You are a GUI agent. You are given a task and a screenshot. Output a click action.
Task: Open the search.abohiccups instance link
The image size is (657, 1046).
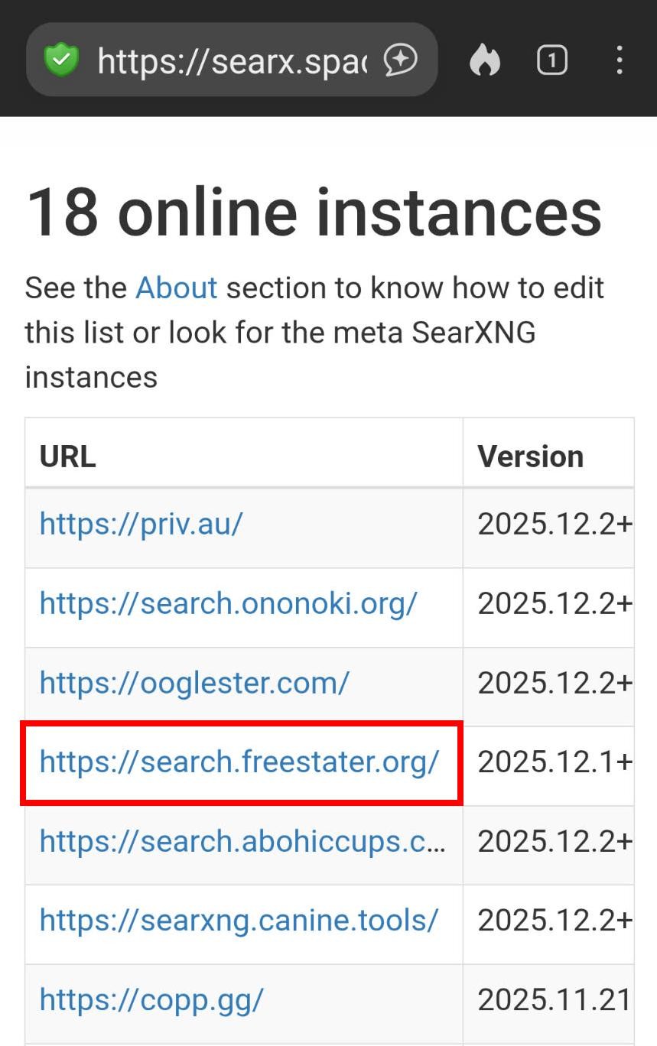click(242, 841)
